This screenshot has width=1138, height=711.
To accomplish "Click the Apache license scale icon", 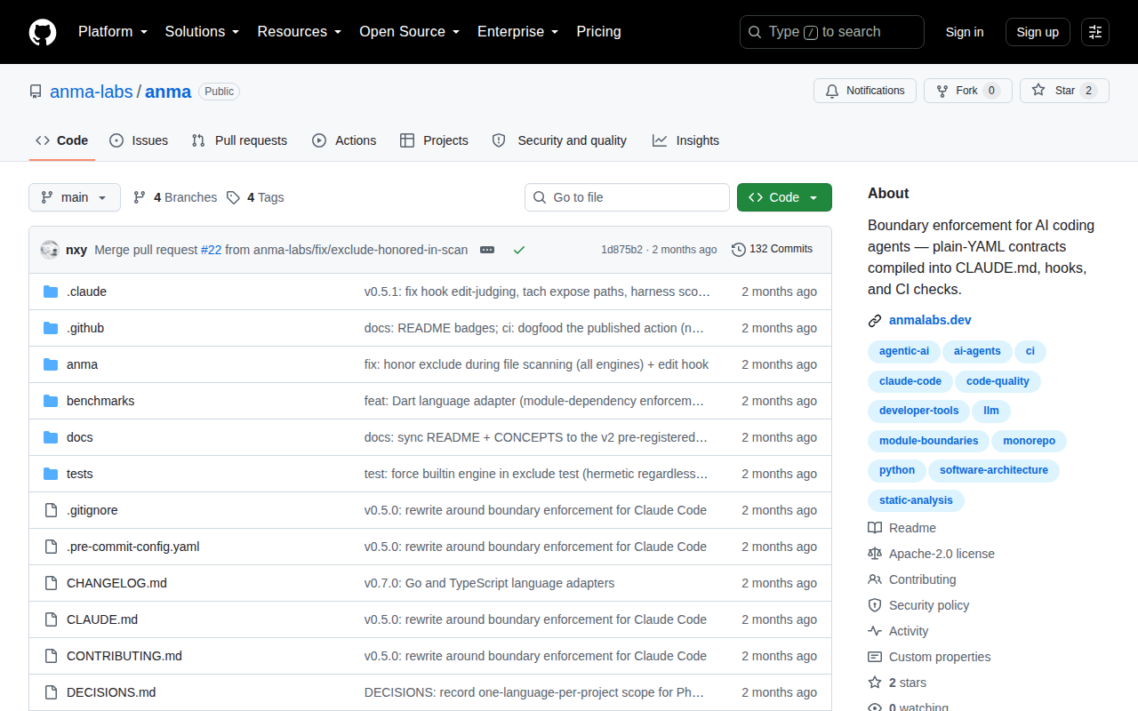I will coord(875,554).
